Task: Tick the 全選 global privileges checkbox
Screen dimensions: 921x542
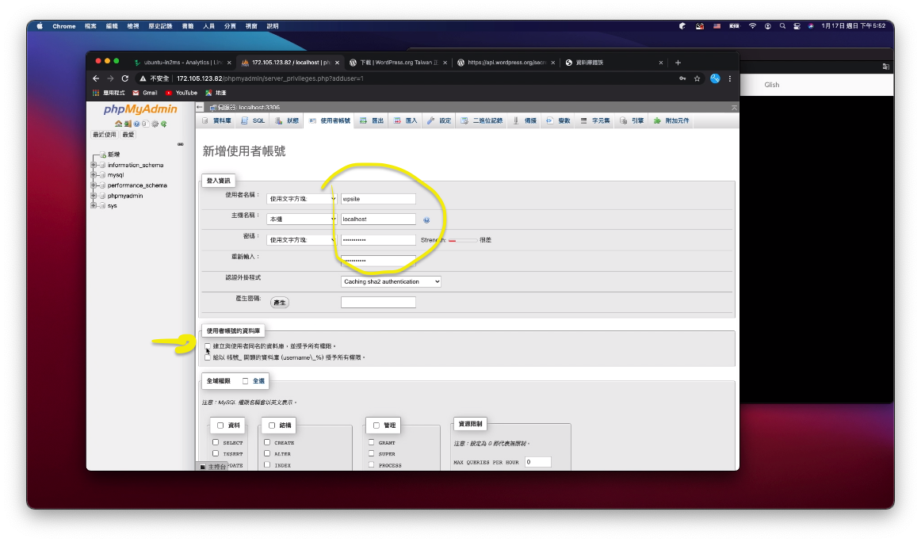Action: tap(246, 381)
